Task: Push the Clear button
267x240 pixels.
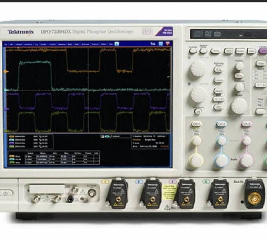Action: tap(251, 51)
